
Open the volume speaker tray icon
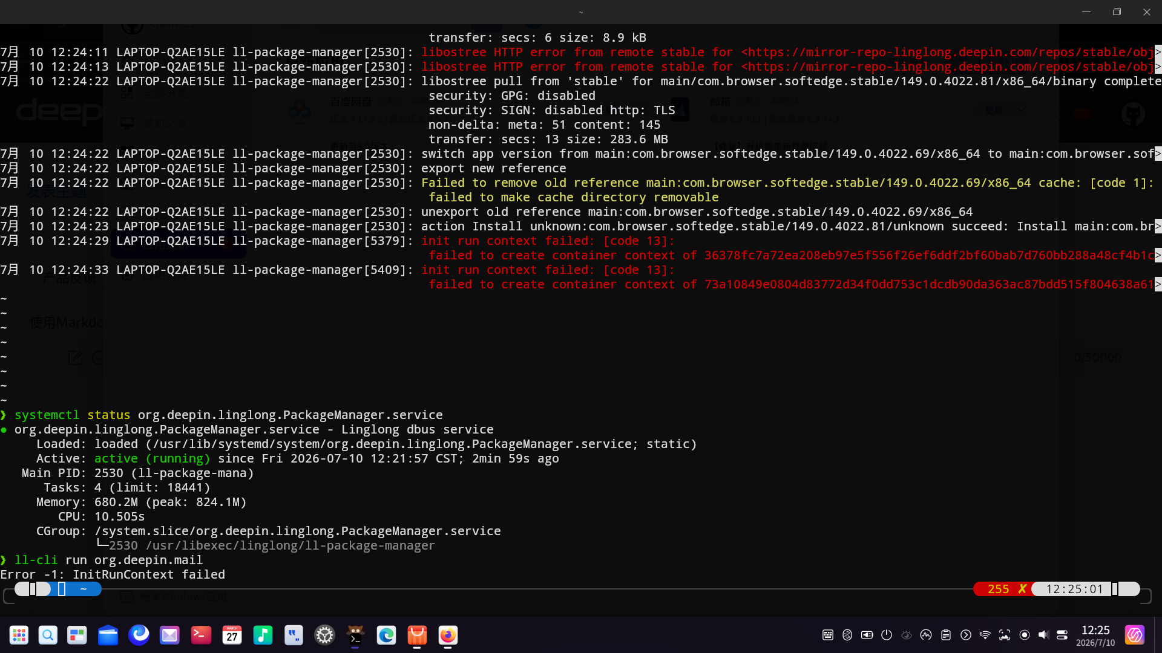point(1043,635)
